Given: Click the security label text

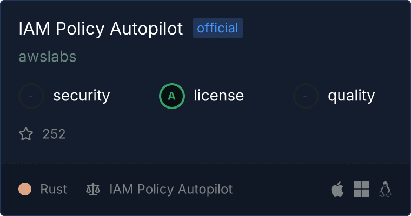Looking at the screenshot, I should click(82, 96).
